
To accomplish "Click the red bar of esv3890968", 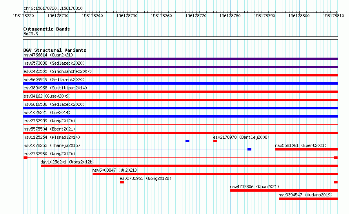I will pos(180,92).
